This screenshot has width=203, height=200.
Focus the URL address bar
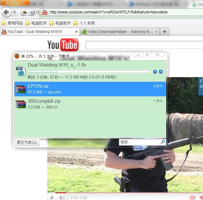[x=121, y=12]
